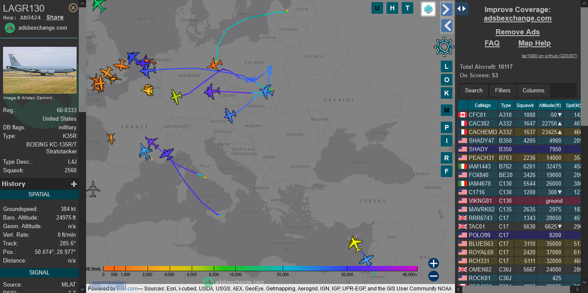588x293 pixels.
Task: Toggle the O map option button
Action: click(446, 80)
